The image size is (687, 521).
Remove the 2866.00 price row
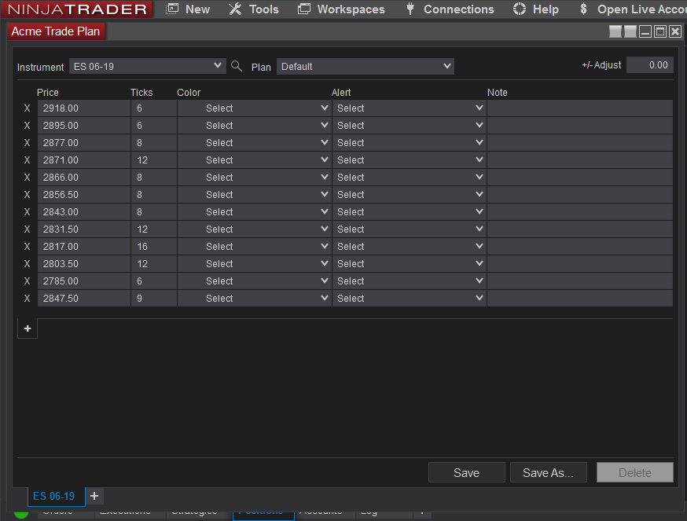[x=28, y=178]
